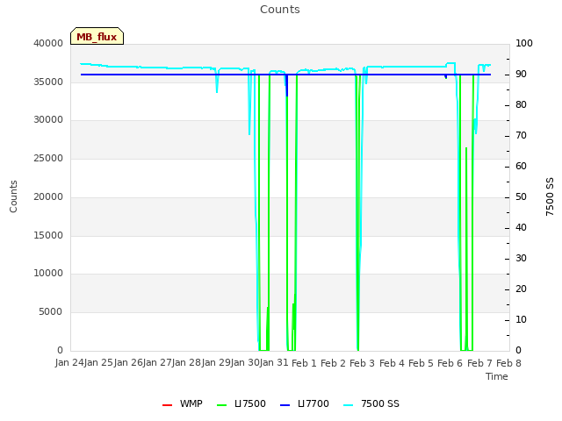The image size is (562, 421).
Task: Click the Jan 29 date tick label
Action: [x=216, y=363]
